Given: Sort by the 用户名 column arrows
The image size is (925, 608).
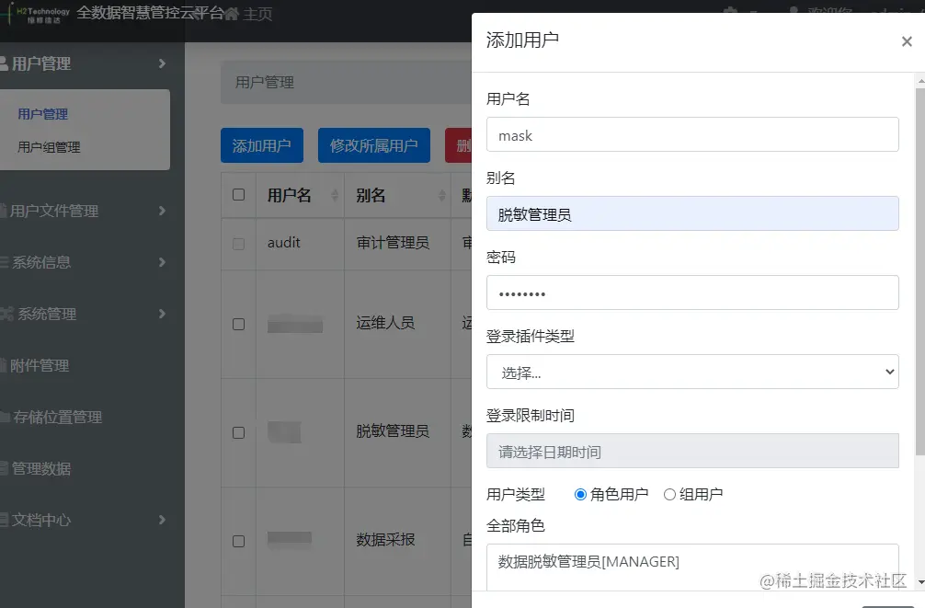Looking at the screenshot, I should coord(335,195).
